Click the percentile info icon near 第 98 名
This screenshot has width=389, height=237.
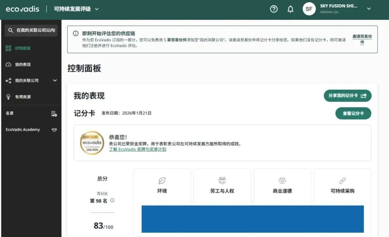point(112,201)
